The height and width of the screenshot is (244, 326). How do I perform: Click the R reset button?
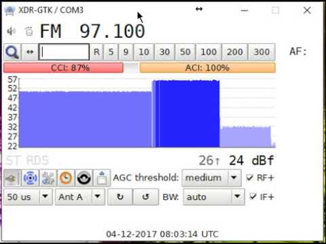tap(96, 52)
